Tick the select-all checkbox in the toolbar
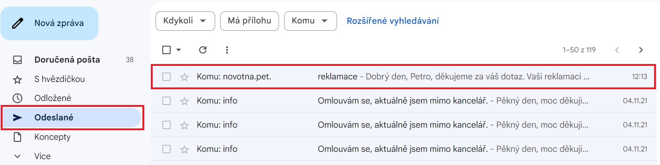The height and width of the screenshot is (165, 660). tap(166, 50)
